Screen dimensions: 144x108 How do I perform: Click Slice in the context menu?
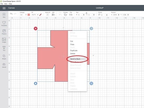[x=77, y=80]
